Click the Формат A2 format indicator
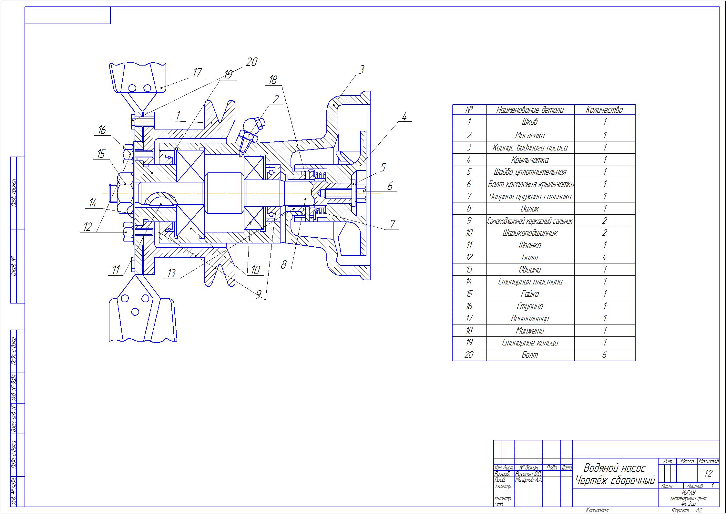The width and height of the screenshot is (726, 514). (680, 509)
